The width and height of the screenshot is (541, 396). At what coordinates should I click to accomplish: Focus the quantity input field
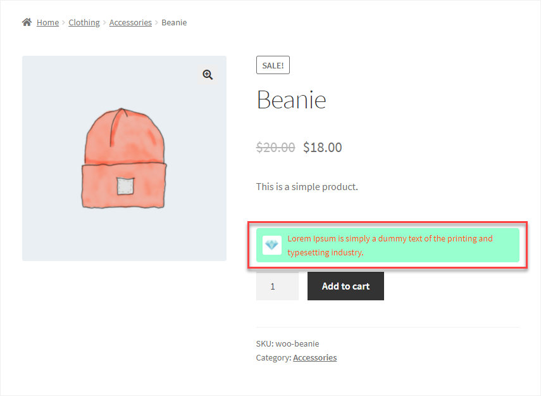point(277,286)
